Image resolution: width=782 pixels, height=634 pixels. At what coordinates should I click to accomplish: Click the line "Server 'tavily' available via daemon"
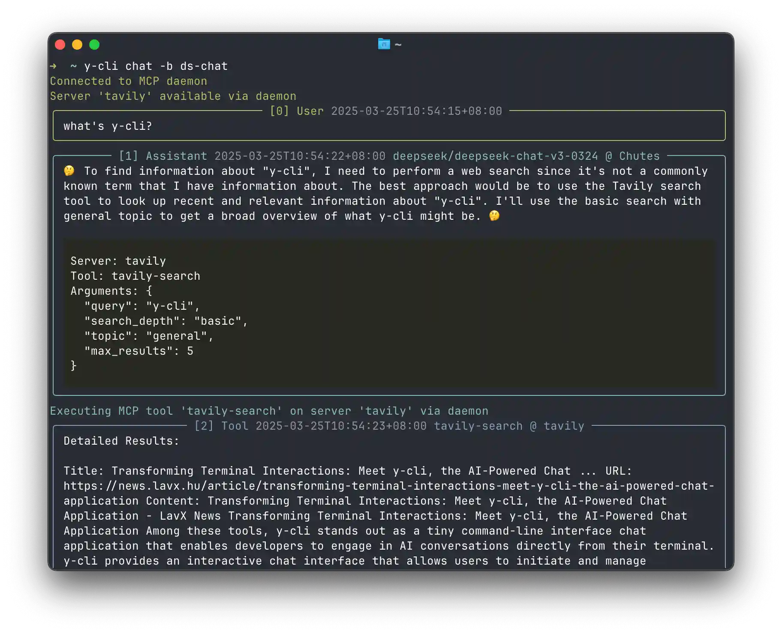[173, 96]
